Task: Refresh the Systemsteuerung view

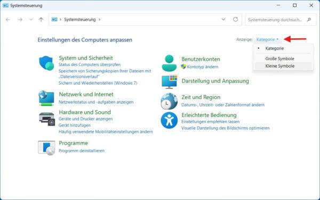Action: (236, 19)
